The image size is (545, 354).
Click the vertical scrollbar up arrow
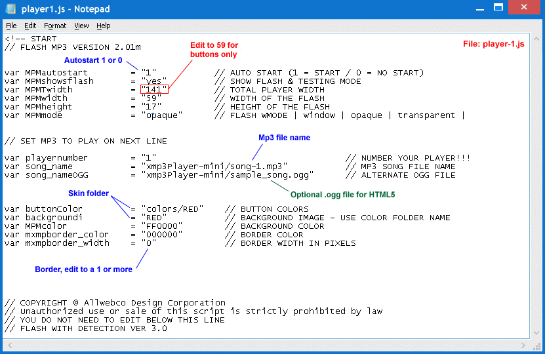[536, 39]
